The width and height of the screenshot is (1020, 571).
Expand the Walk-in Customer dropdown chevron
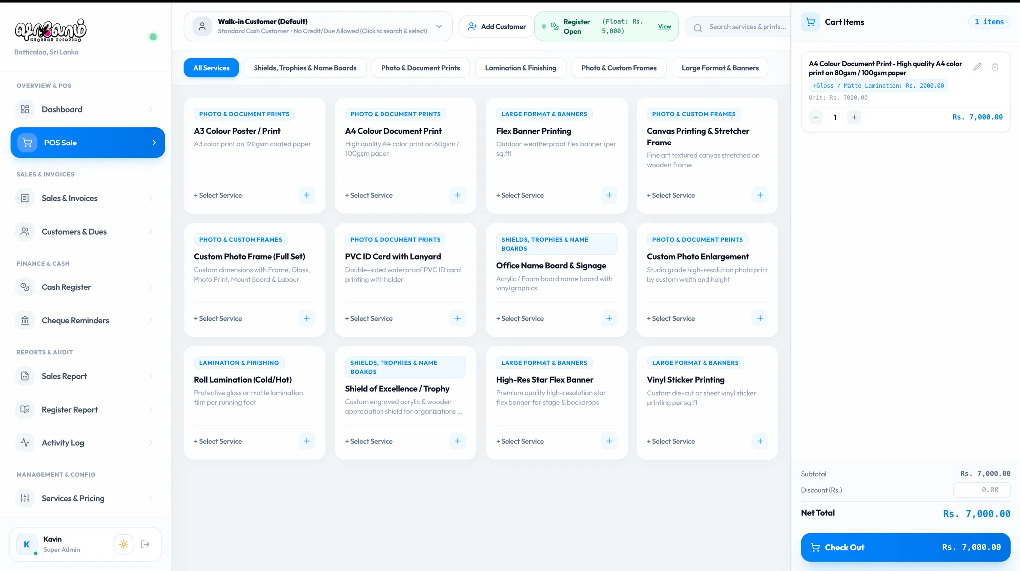coord(439,26)
